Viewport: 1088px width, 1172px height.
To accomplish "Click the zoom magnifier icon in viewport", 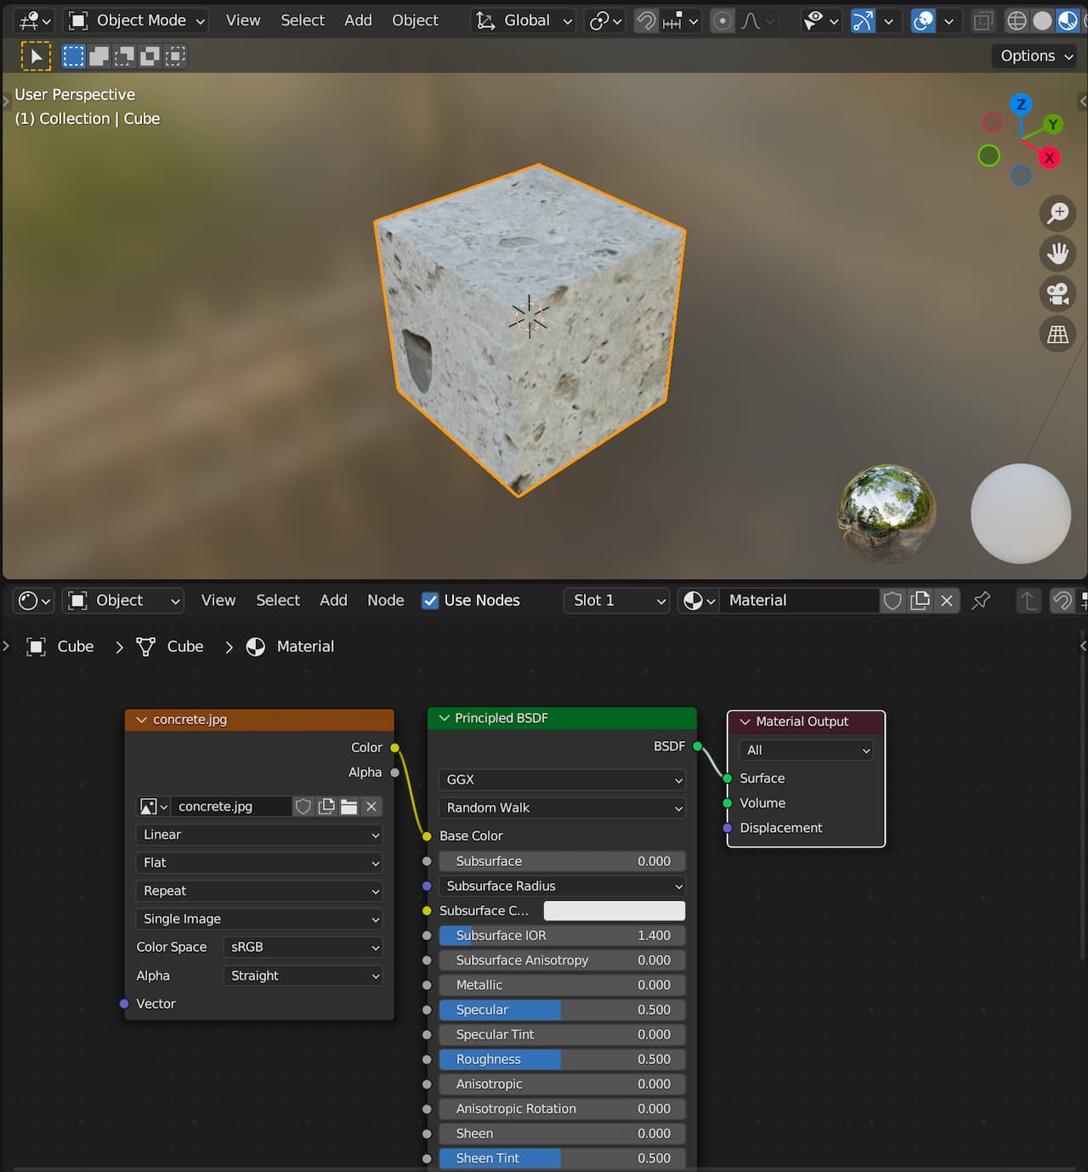I will tap(1057, 213).
